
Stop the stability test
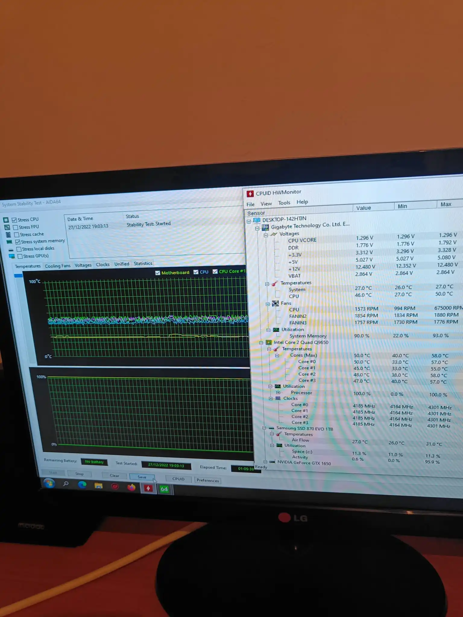[x=79, y=474]
